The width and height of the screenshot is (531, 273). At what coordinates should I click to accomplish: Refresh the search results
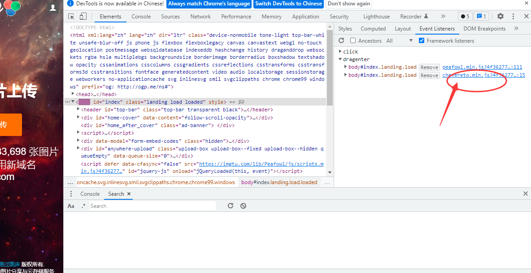231,206
